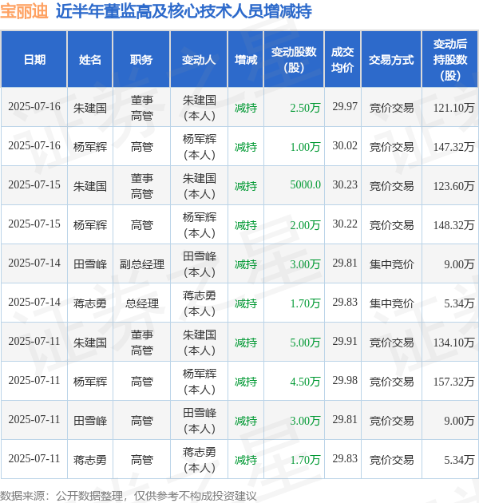Click the 2.00万 share change value
The width and height of the screenshot is (479, 503).
coord(305,225)
